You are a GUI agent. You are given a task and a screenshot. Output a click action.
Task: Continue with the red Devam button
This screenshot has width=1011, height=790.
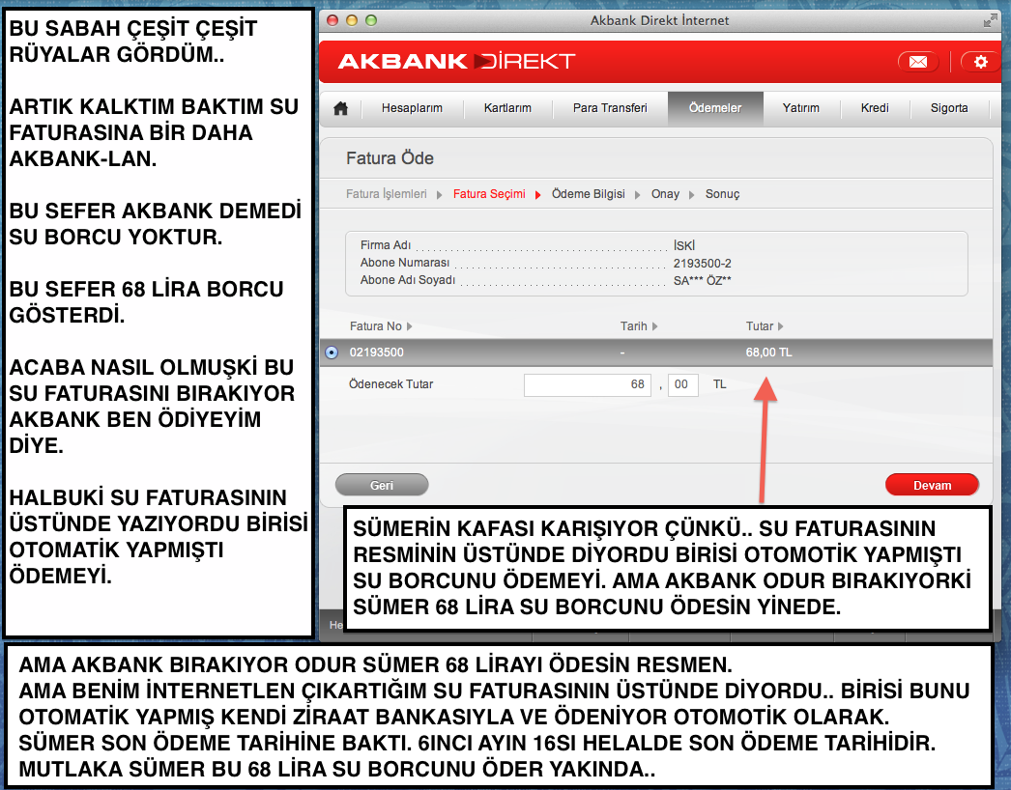pos(932,485)
